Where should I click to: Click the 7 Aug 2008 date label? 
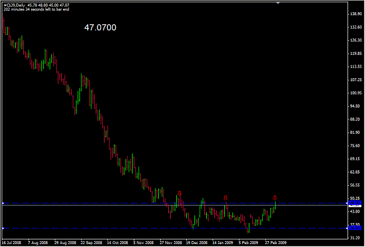(38, 243)
